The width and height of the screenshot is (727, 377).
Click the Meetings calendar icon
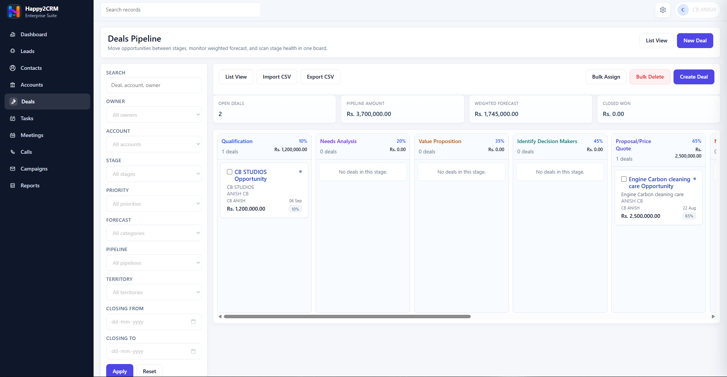pyautogui.click(x=13, y=135)
